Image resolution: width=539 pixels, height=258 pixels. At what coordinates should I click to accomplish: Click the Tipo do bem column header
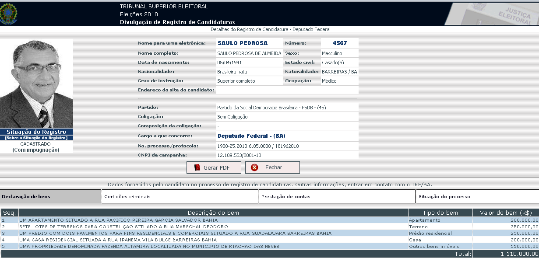pos(440,213)
